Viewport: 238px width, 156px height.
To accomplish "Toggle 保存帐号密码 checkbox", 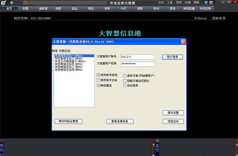I will point(99,75).
